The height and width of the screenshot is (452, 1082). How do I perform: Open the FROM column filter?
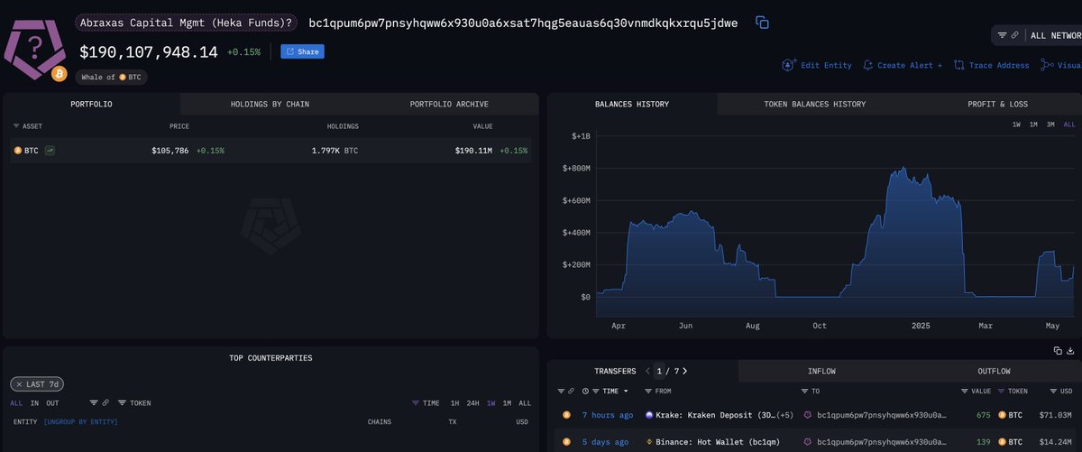coord(660,391)
